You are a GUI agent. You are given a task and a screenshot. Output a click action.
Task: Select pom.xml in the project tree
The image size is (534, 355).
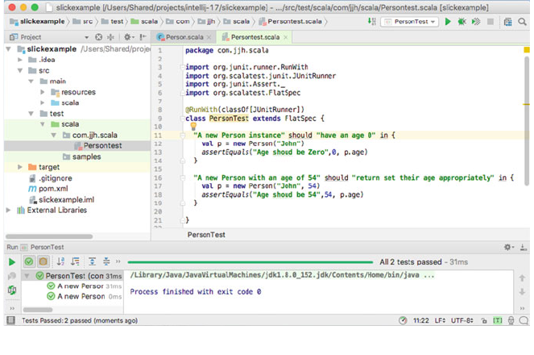tap(53, 188)
